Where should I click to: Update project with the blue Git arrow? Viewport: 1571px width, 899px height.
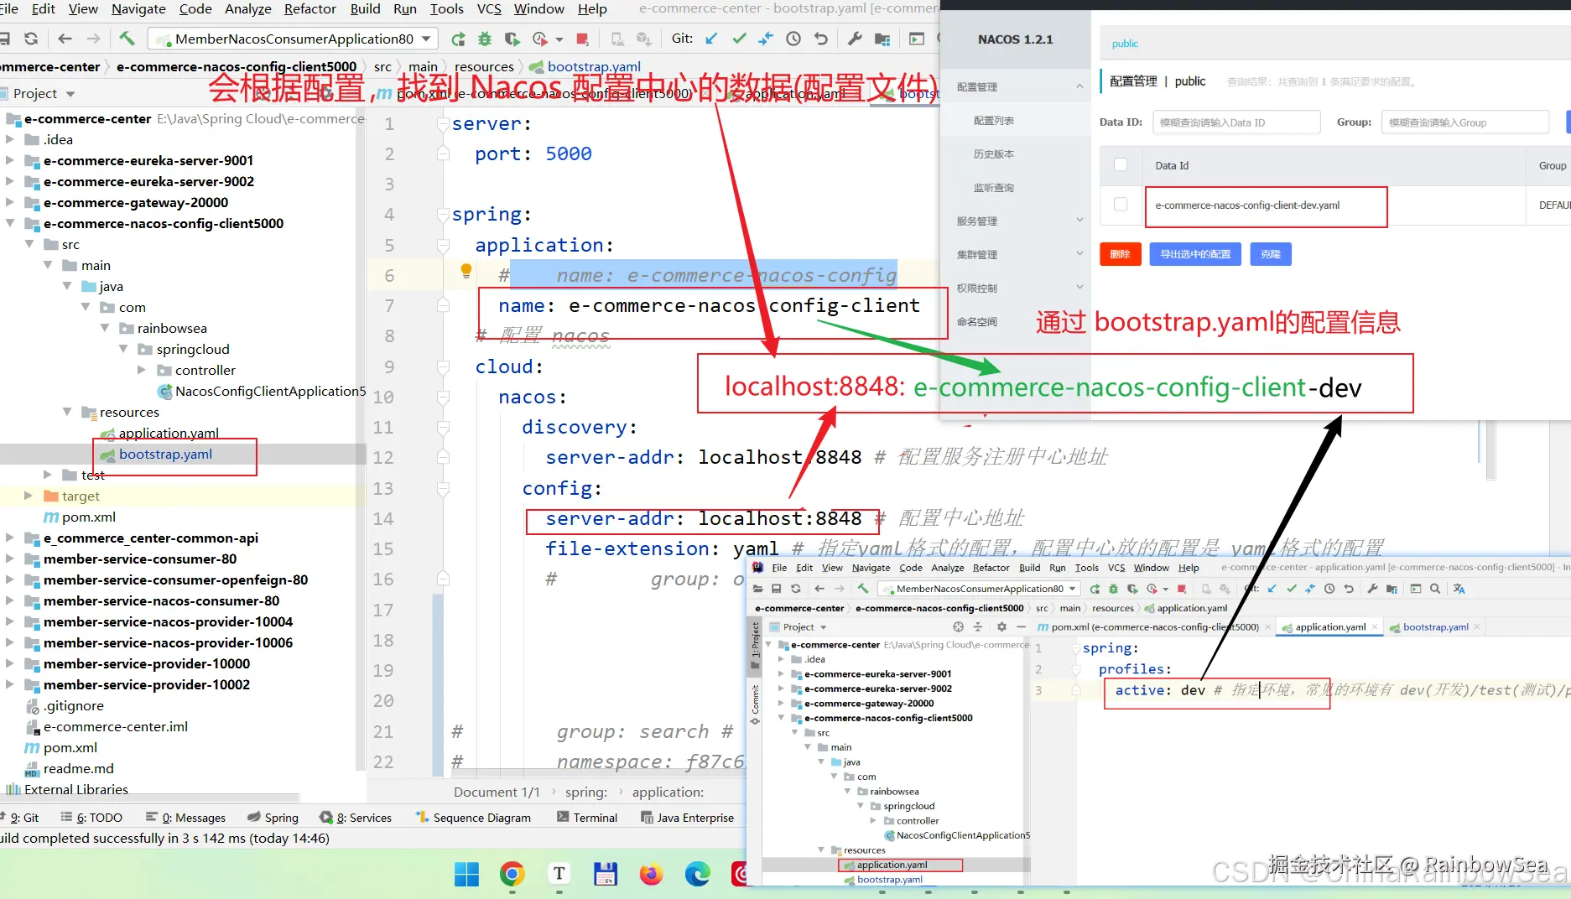click(x=711, y=39)
